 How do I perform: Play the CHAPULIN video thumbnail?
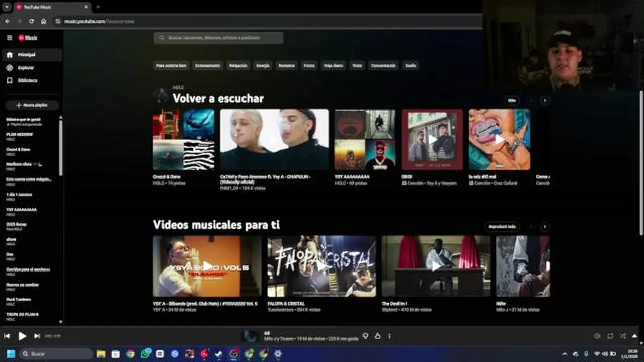[x=274, y=140]
